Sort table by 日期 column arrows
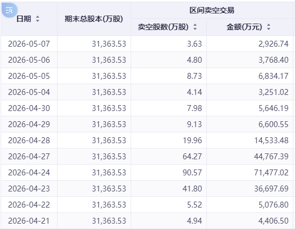The width and height of the screenshot is (295, 229). (x=38, y=19)
